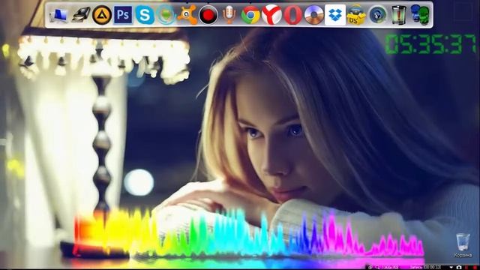Open the headphones audio dock icon
Screen dimensions: 480x270
pyautogui.click(x=378, y=15)
